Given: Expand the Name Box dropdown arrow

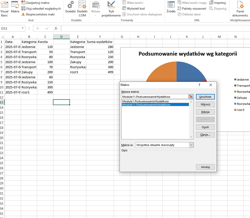Looking at the screenshot, I should (x=23, y=28).
